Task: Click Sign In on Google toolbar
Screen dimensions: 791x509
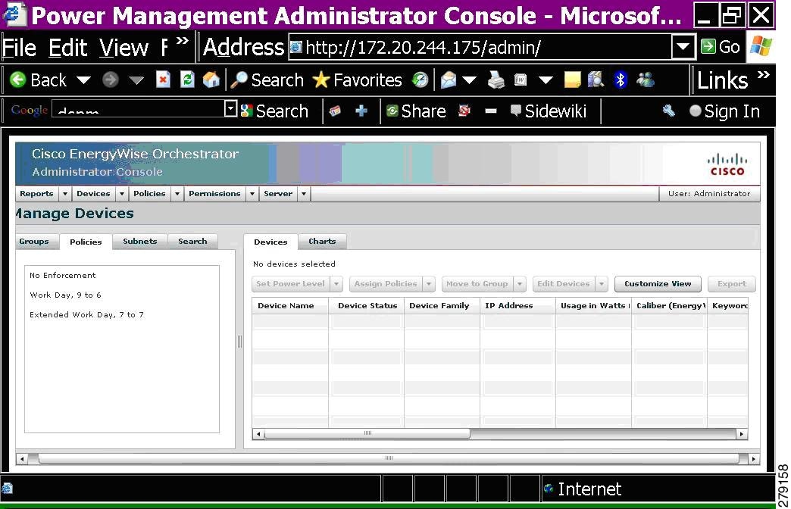Action: click(725, 111)
